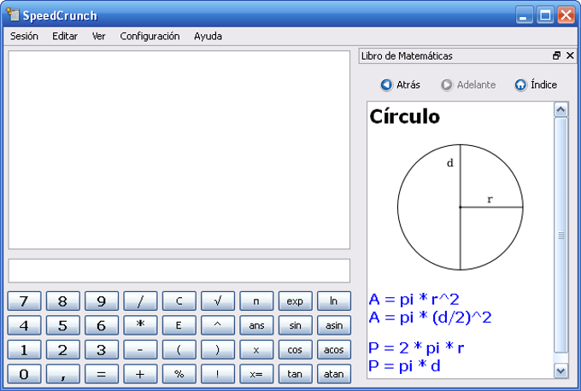The width and height of the screenshot is (581, 391).
Task: Click the 9 keypad button
Action: coord(102,301)
